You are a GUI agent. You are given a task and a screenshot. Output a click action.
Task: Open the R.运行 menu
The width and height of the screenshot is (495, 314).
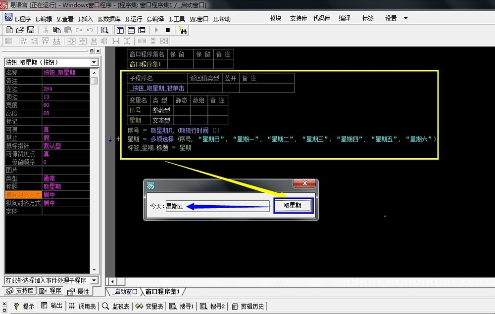coord(134,19)
